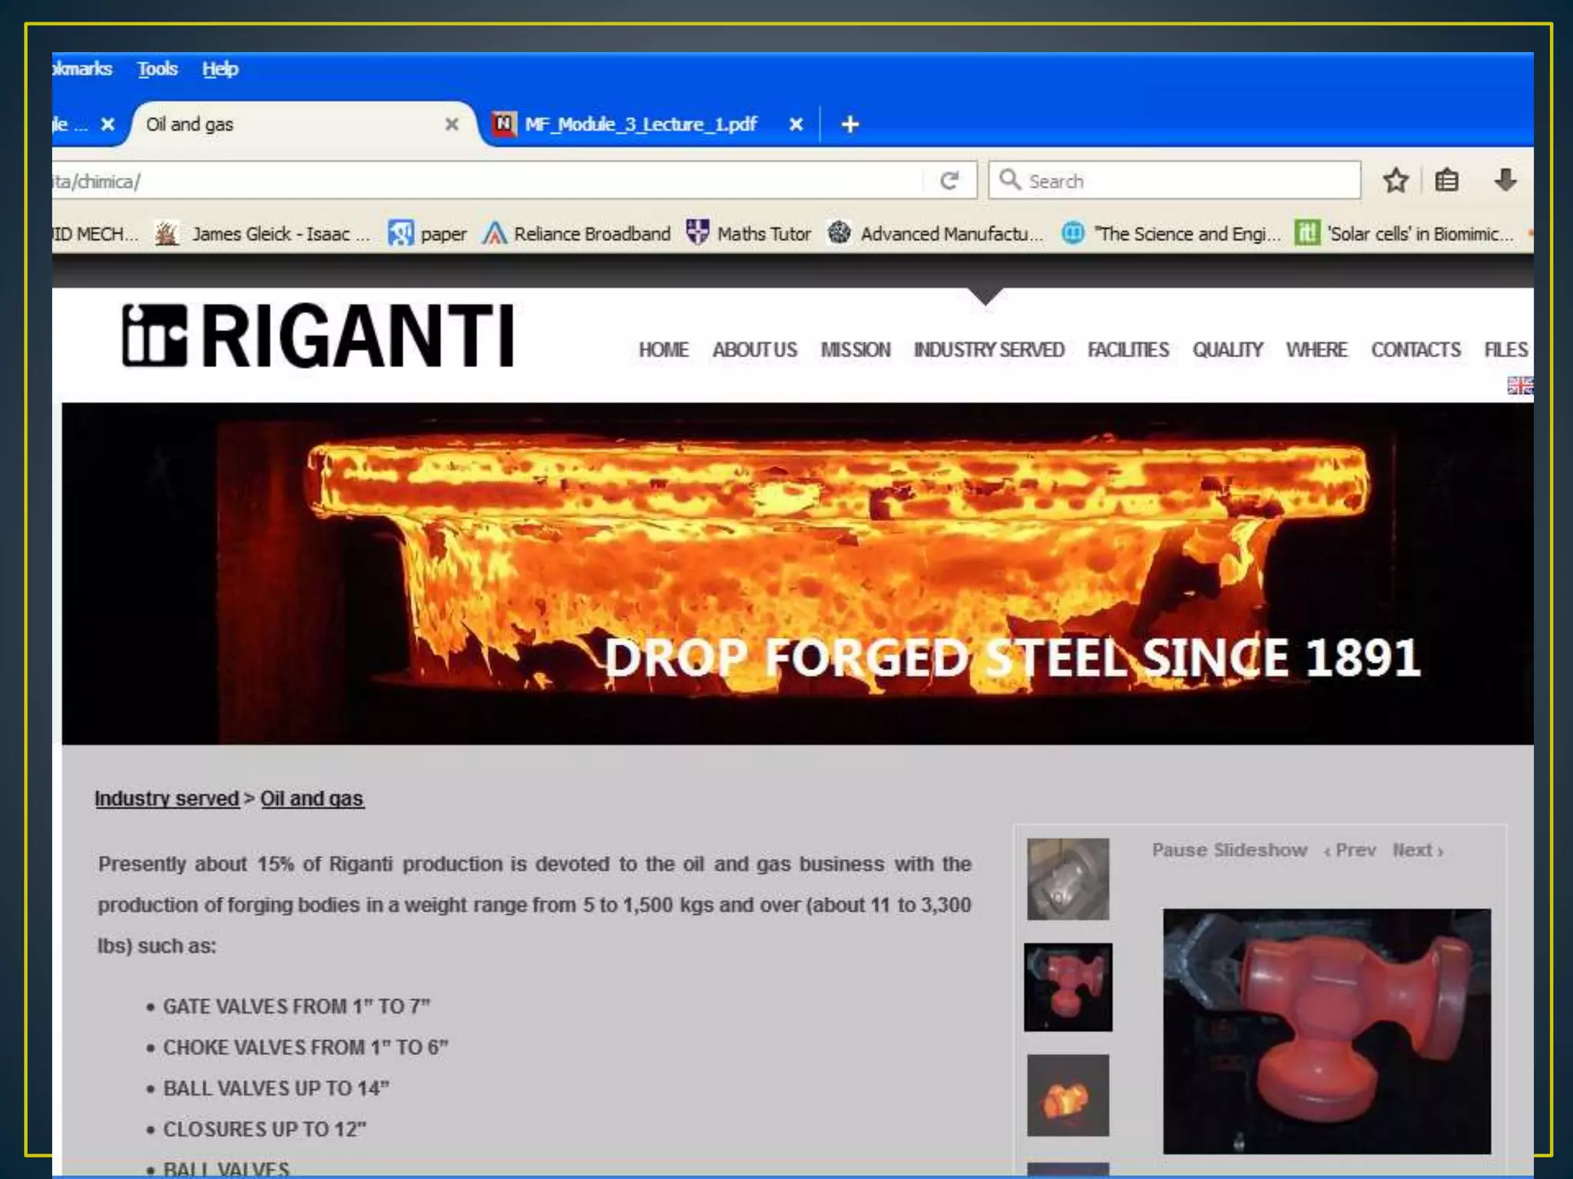Go to INDUSTRY SERVED page

click(989, 350)
